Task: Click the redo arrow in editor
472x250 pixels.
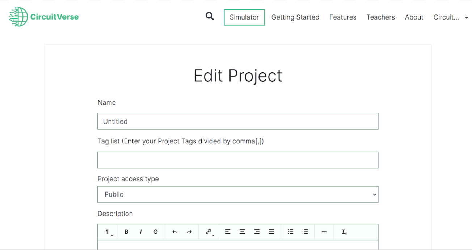Action: point(189,232)
